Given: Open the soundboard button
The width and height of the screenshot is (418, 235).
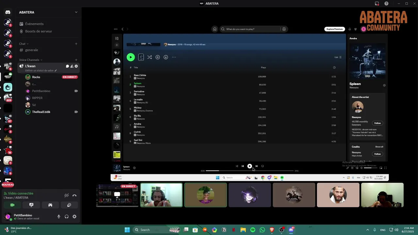Looking at the screenshot, I should [69, 205].
